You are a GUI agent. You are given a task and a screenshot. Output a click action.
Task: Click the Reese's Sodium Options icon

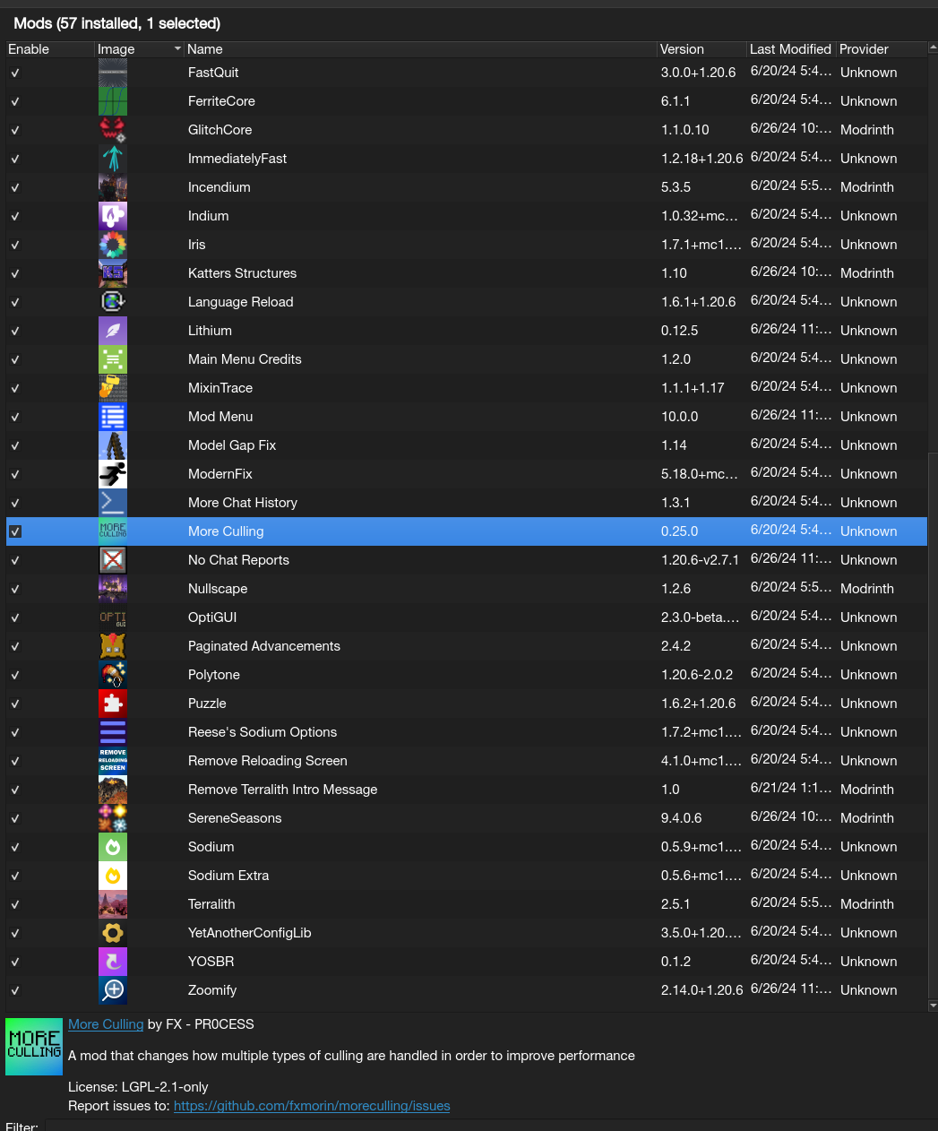pyautogui.click(x=113, y=732)
